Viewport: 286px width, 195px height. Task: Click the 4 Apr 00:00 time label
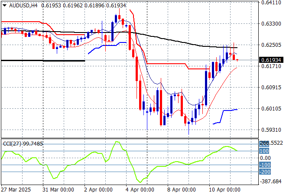pos(140,190)
